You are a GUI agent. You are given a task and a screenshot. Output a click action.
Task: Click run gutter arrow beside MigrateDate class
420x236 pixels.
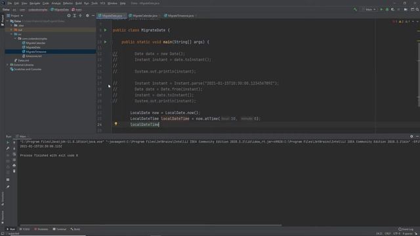tap(105, 30)
